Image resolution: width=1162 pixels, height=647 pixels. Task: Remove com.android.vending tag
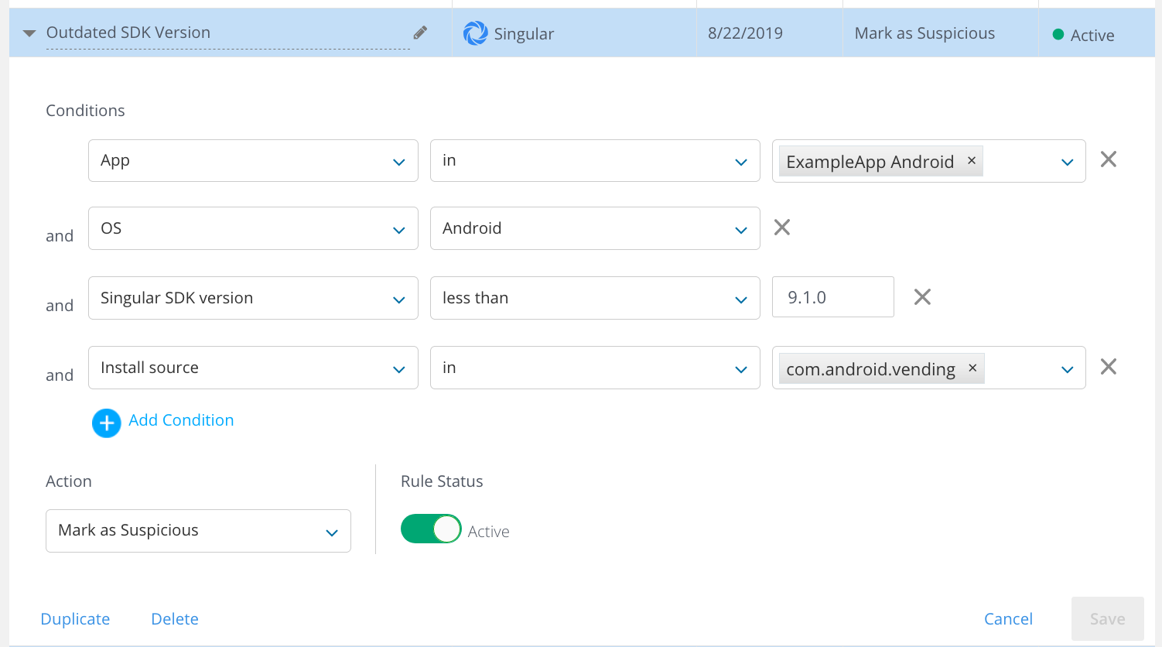click(972, 368)
